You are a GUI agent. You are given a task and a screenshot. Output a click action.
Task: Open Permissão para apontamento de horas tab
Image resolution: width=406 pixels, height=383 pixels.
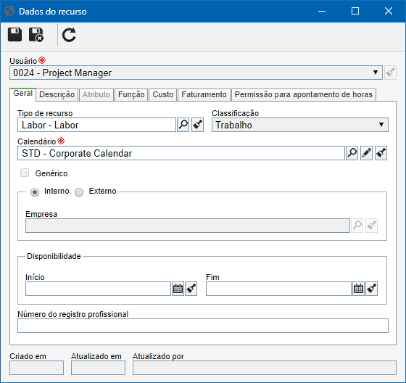click(x=304, y=94)
